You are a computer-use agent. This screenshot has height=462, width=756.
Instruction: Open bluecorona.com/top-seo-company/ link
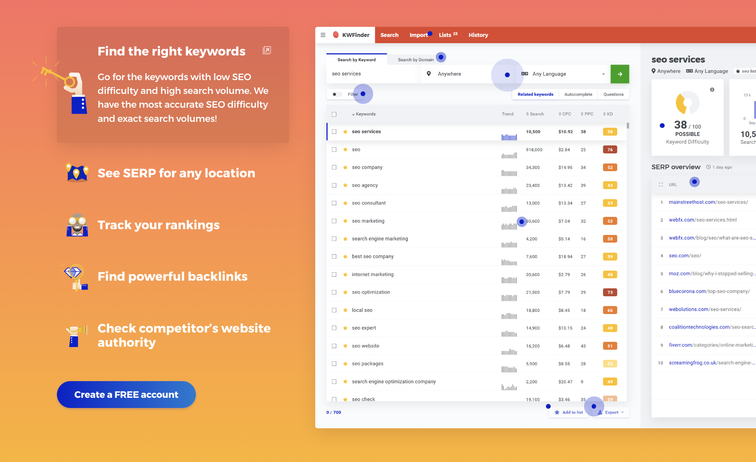pos(709,291)
